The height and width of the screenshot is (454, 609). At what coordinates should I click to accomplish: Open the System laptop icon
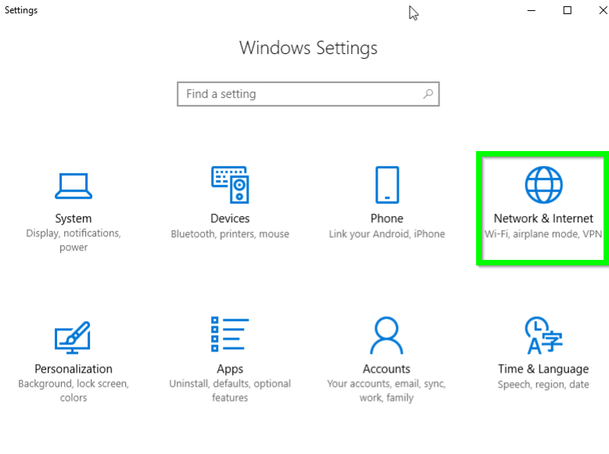tap(73, 186)
